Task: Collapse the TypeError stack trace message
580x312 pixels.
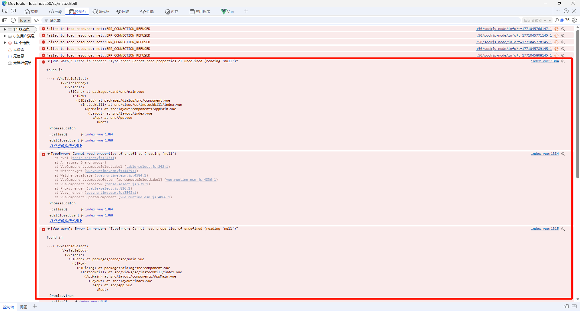Action: 49,154
